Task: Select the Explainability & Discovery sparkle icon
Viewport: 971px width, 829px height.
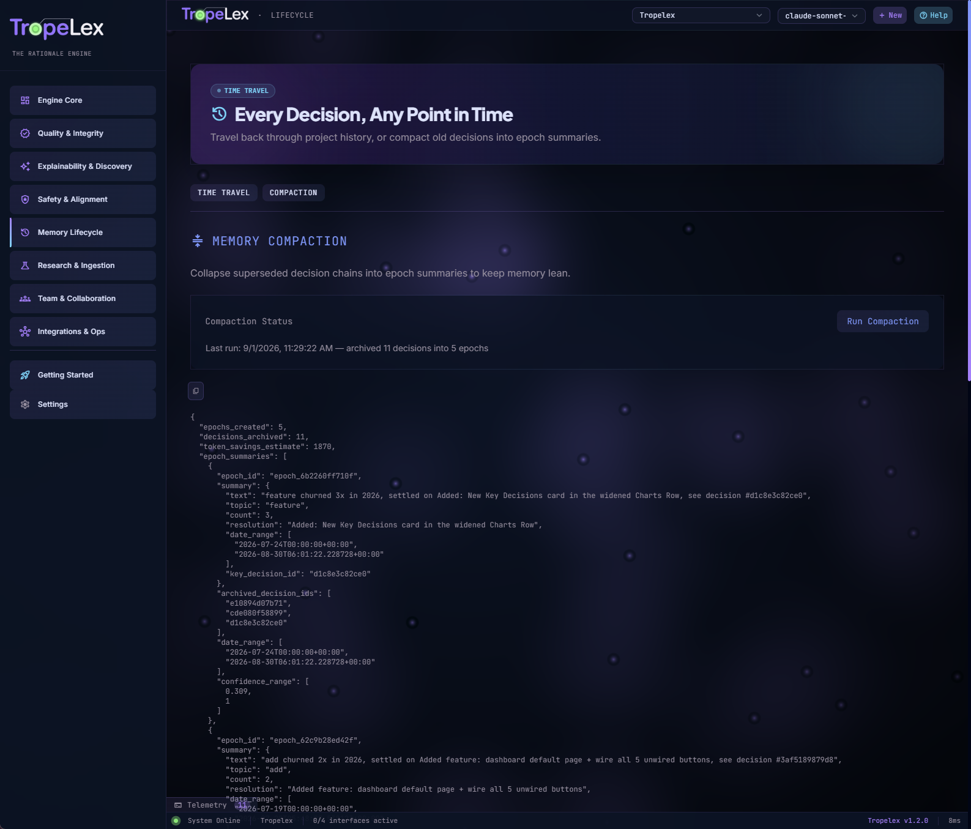Action: 25,166
